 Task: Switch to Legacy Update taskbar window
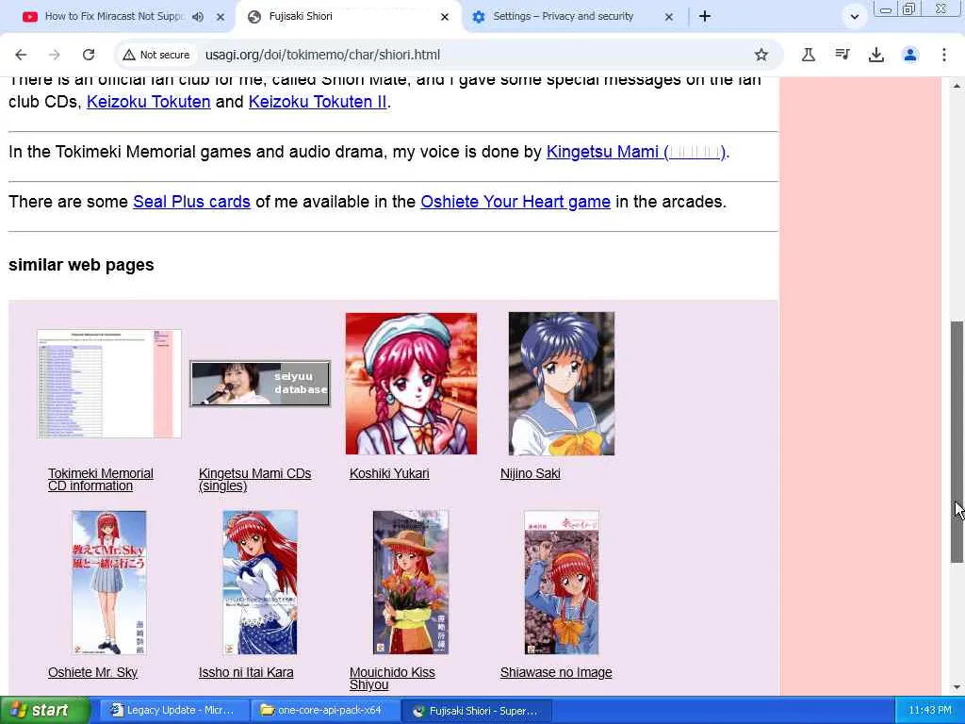[x=174, y=711]
